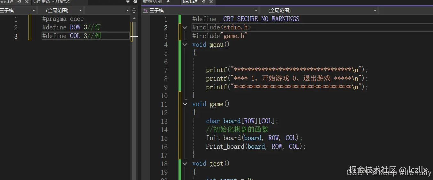
Task: Open the 三子棋 project dropdown in right pane
Action: 256,11
